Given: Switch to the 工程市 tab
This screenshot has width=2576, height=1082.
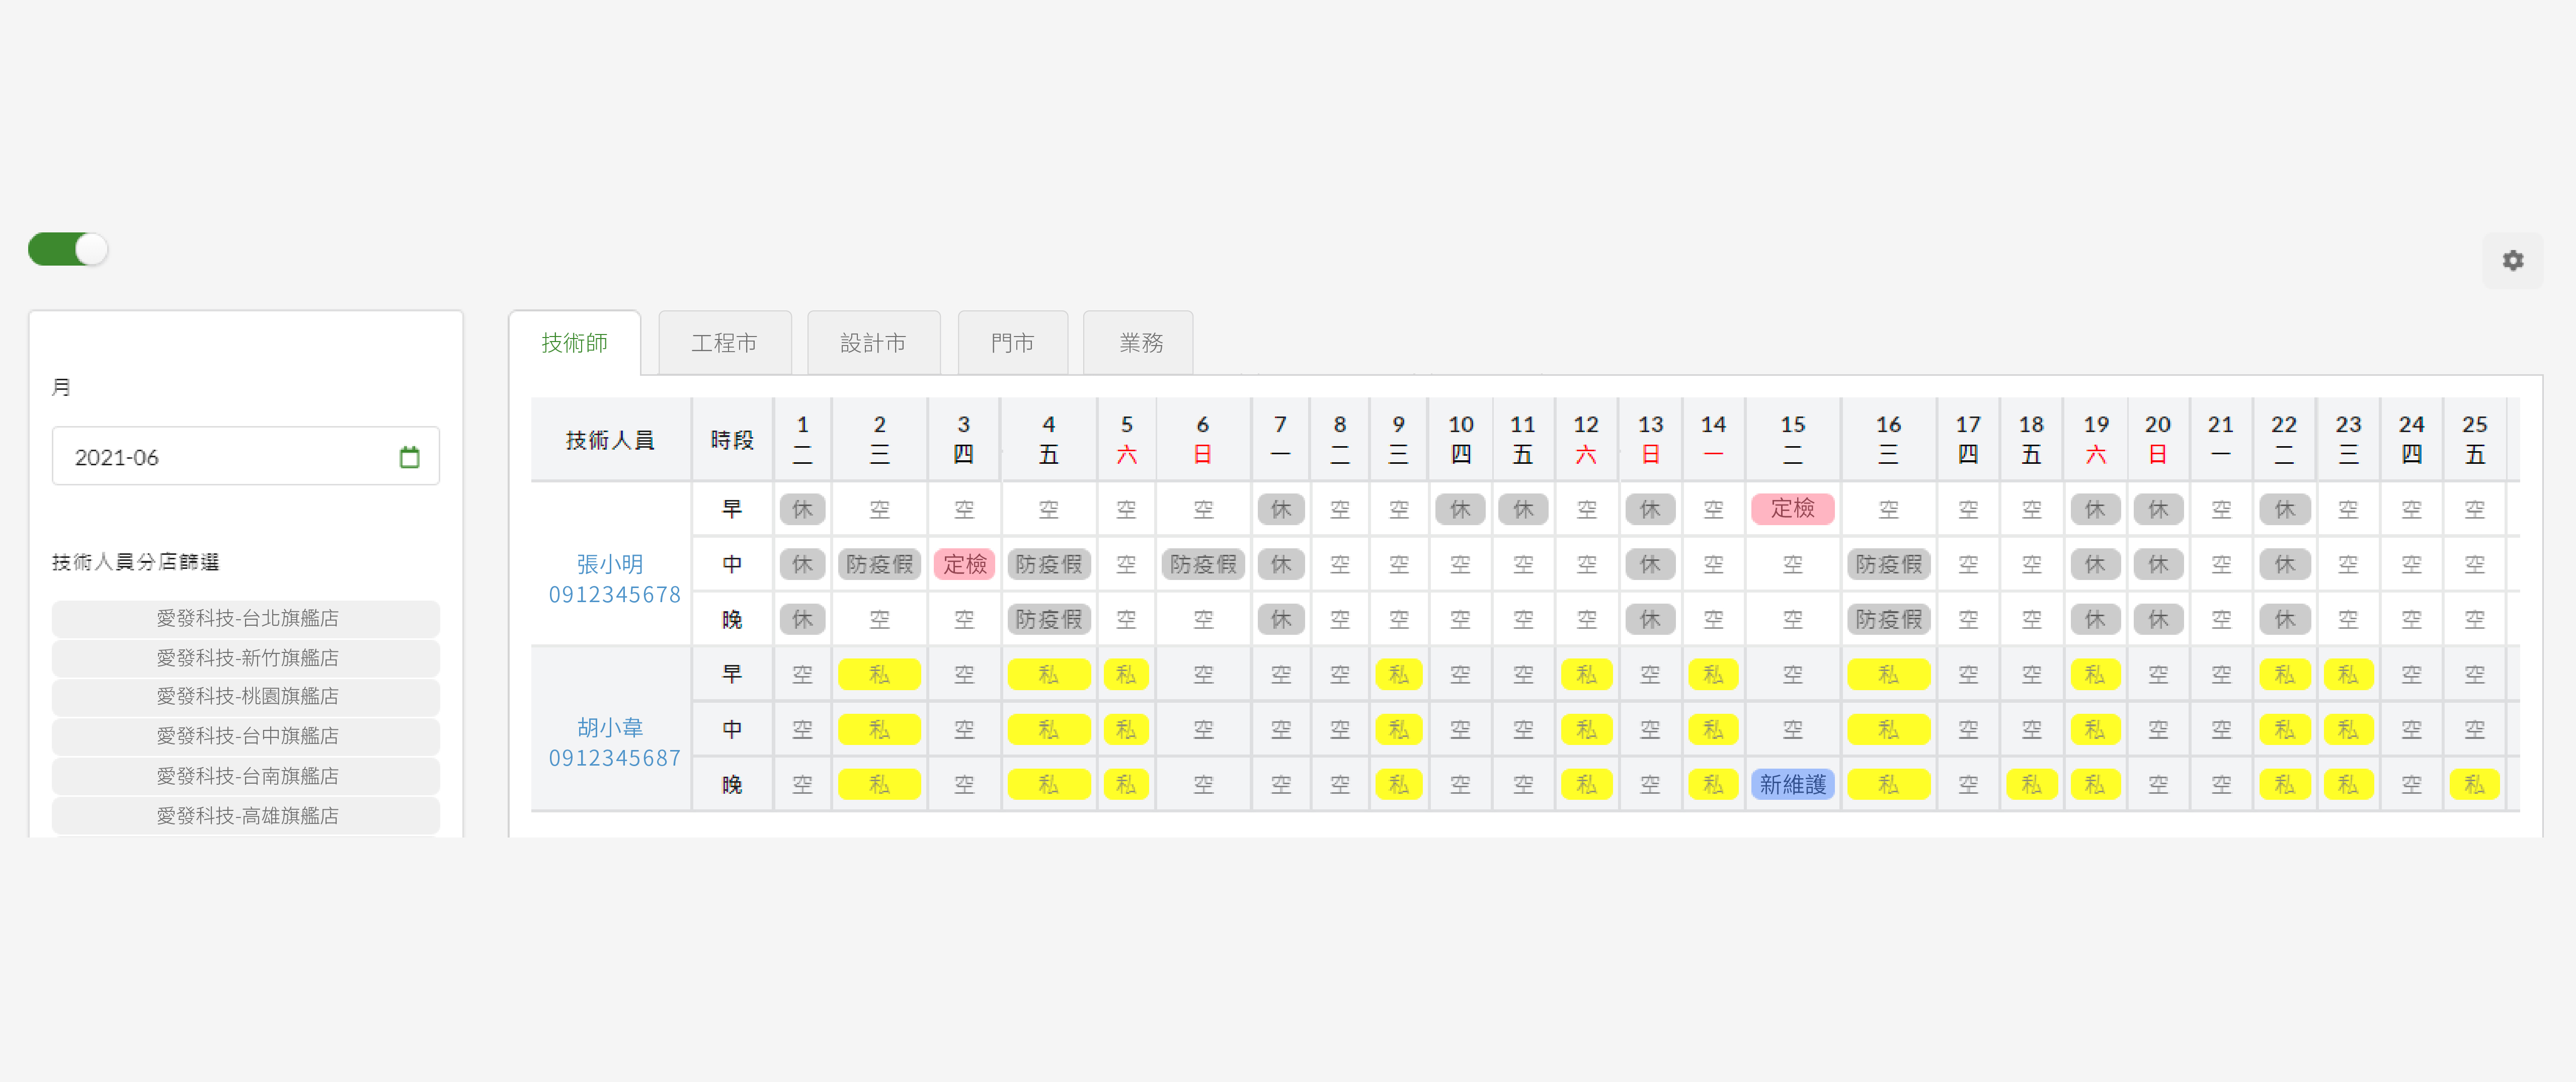Looking at the screenshot, I should click(x=724, y=343).
